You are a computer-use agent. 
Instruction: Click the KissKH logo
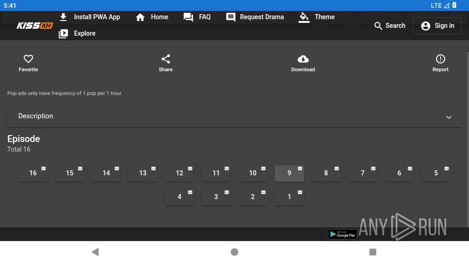(35, 26)
